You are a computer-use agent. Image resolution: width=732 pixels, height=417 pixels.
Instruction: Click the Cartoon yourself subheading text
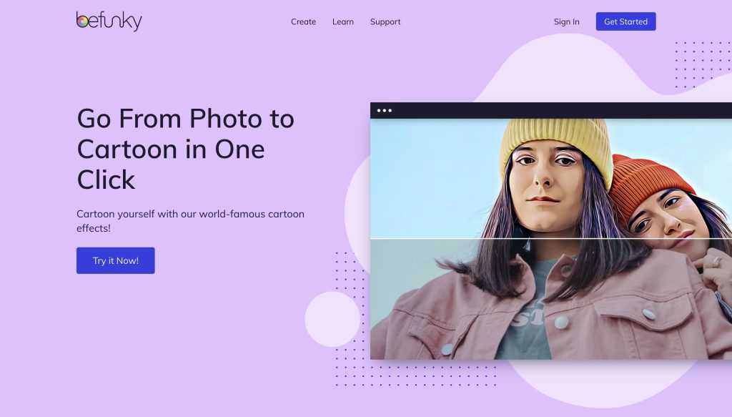[190, 221]
